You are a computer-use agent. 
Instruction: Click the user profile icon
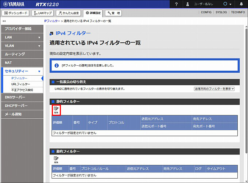(187, 4)
